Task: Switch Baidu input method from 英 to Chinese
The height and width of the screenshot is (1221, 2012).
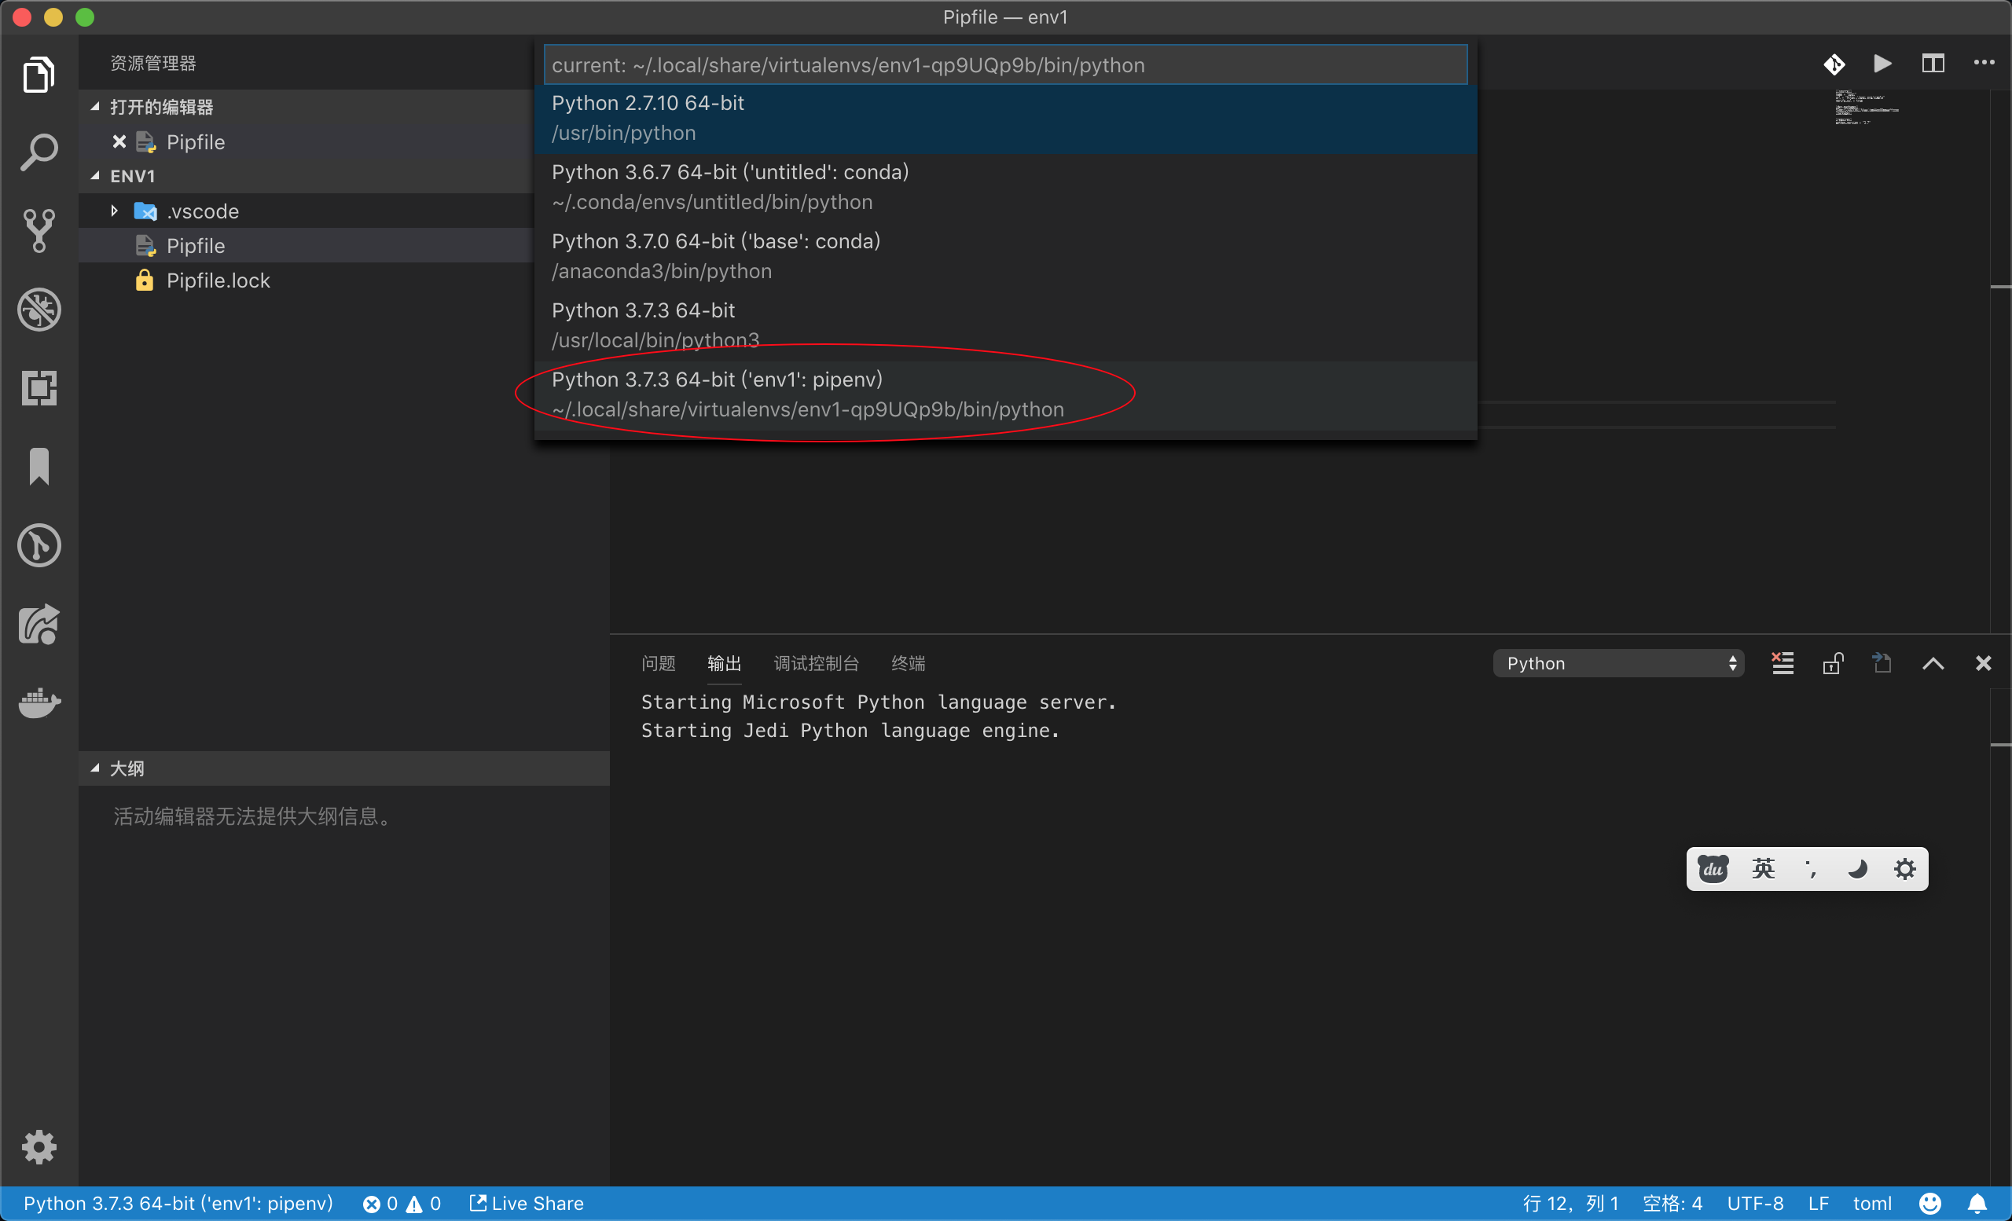Action: click(x=1764, y=868)
